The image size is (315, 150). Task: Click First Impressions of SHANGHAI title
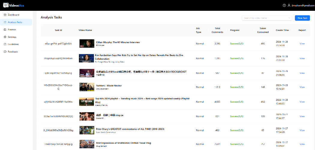pyautogui.click(x=124, y=143)
